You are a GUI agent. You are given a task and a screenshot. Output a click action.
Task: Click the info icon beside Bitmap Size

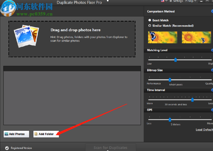pyautogui.click(x=212, y=70)
